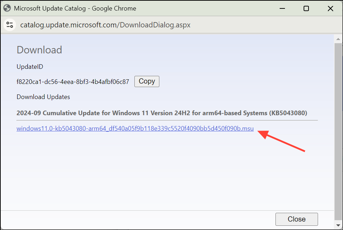
Task: Click the Download heading text
Action: pos(39,50)
